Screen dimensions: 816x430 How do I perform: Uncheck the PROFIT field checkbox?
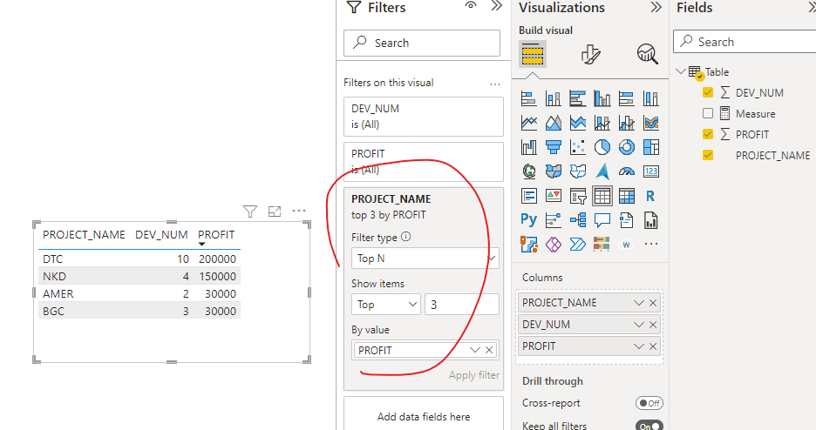click(x=708, y=134)
